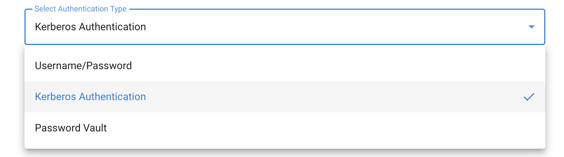Pick the highlighted Kerberos Authentication option

(90, 97)
